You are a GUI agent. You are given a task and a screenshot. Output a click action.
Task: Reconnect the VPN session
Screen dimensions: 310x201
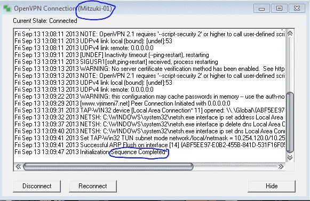click(x=93, y=186)
